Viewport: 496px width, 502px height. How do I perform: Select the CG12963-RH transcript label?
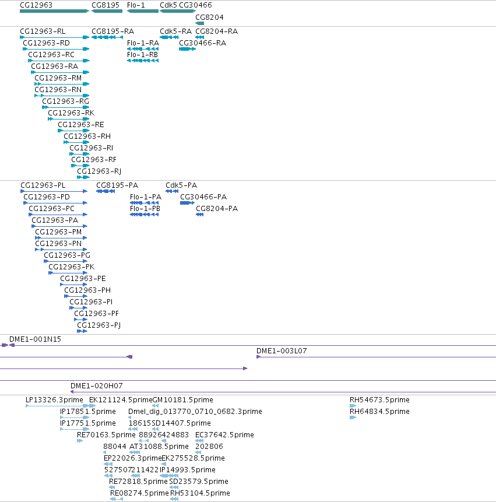[87, 136]
